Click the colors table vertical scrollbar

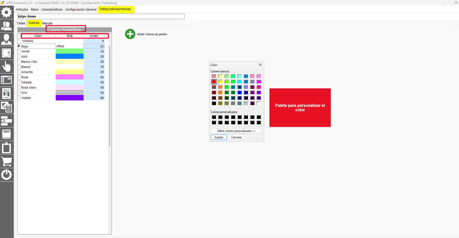110,96
